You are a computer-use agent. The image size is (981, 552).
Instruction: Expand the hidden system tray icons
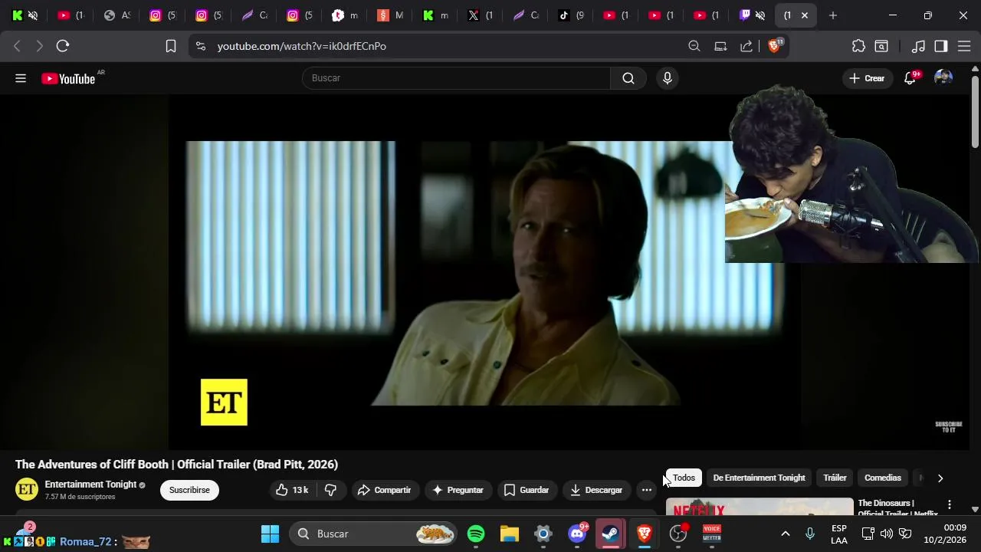point(785,534)
